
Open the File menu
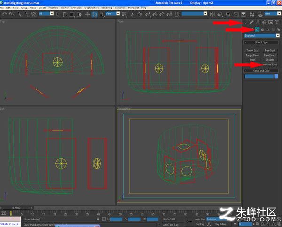point(2,8)
